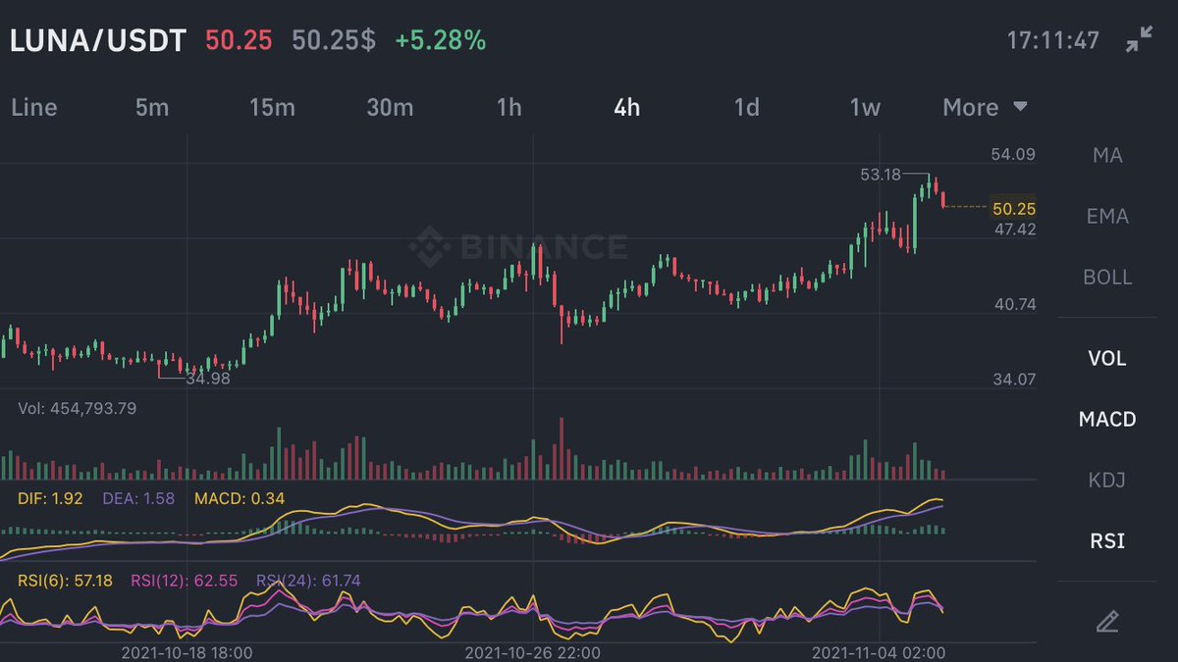Enable the MA overlay indicator
This screenshot has height=662, width=1178.
(1107, 155)
